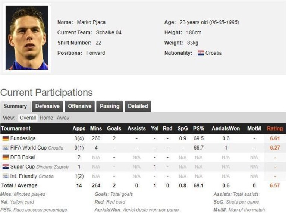Click the Germany flag icon beside Bundesliga
Image resolution: width=286 pixels, height=213 pixels.
tap(6, 138)
